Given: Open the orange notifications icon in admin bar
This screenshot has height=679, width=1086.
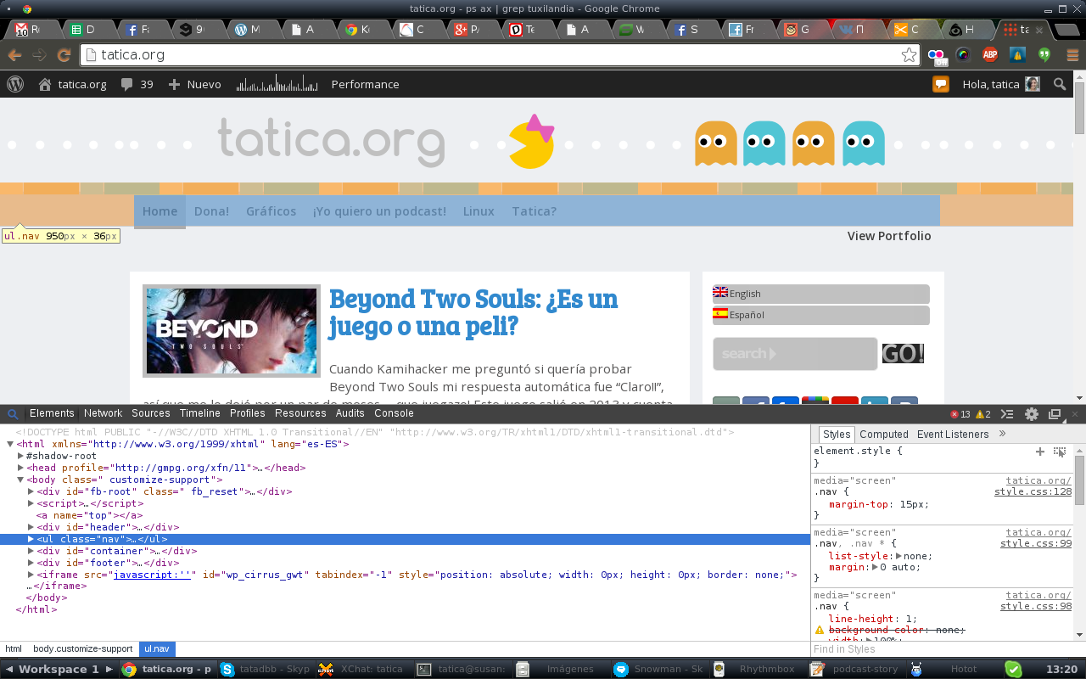Looking at the screenshot, I should (941, 84).
